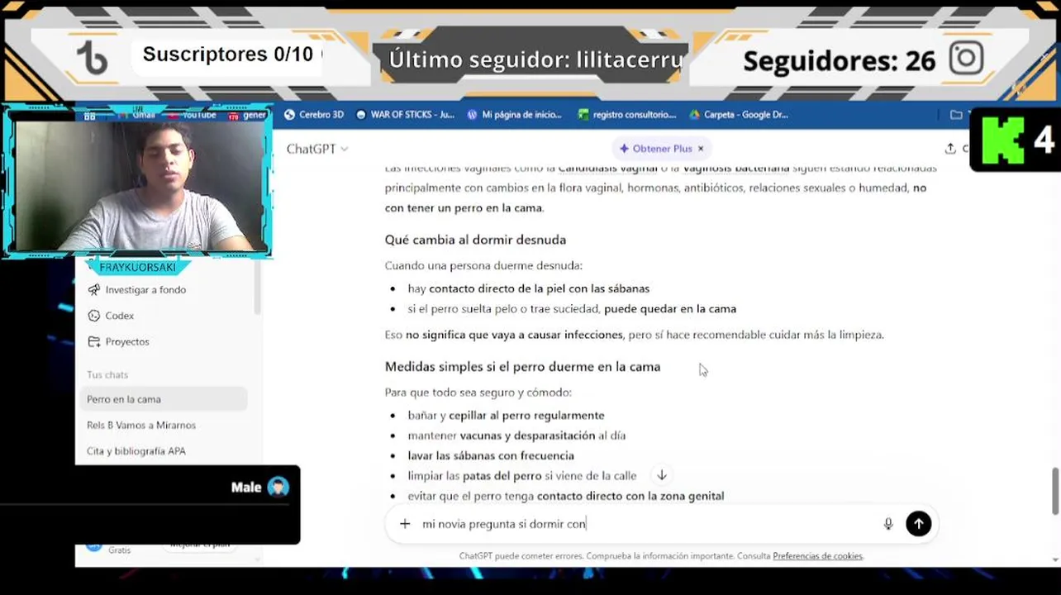Click the Suscriptores 0/10 counter
The height and width of the screenshot is (595, 1061).
coord(228,55)
